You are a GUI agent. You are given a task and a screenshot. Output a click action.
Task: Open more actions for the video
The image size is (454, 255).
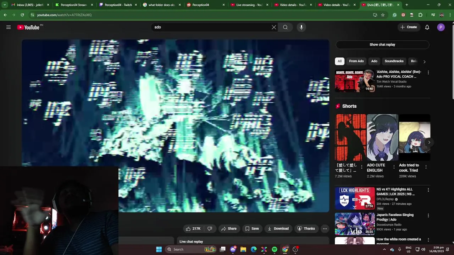[325, 229]
